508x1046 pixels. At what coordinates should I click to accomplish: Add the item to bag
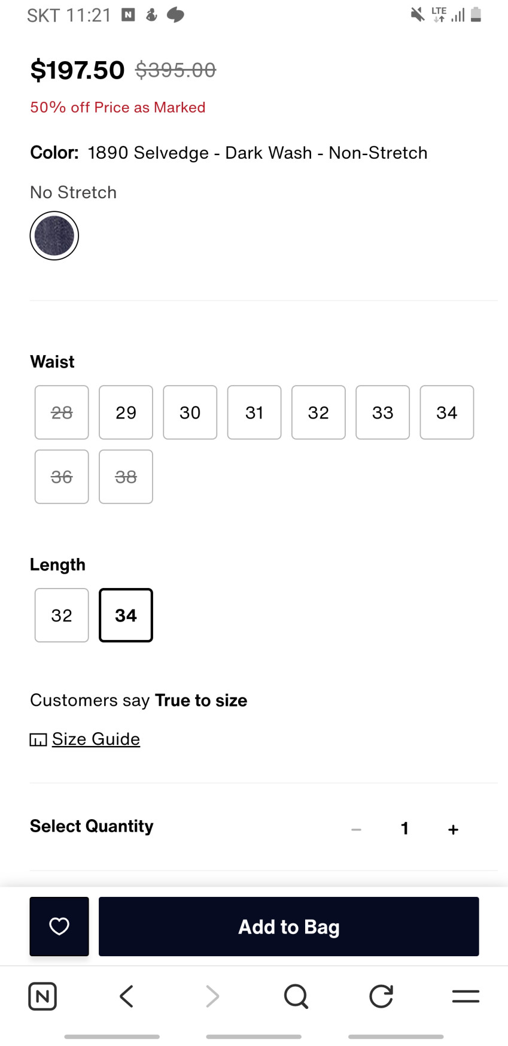coord(288,926)
